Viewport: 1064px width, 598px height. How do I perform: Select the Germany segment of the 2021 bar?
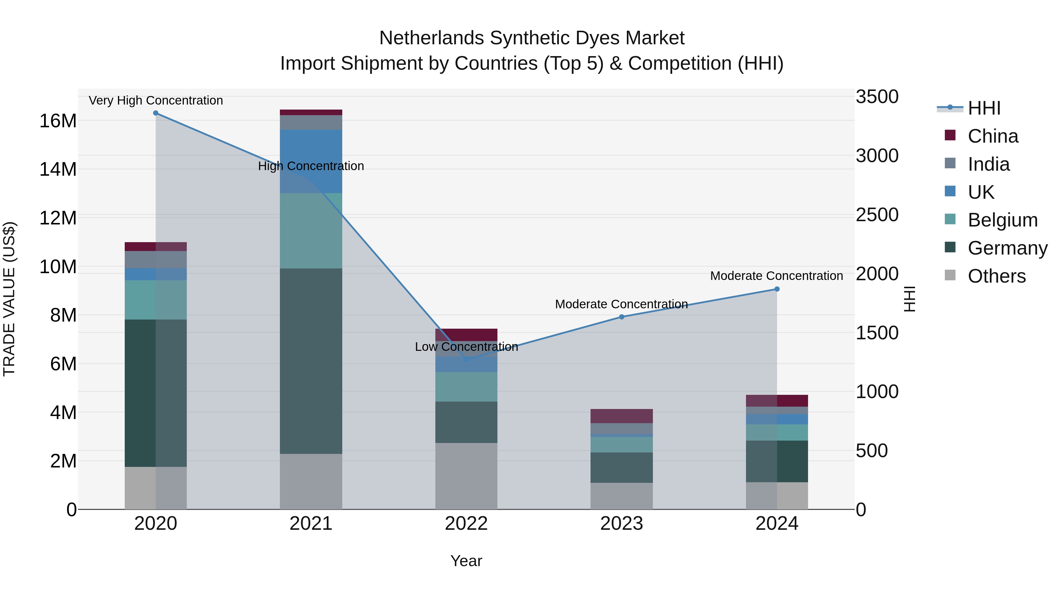click(311, 361)
